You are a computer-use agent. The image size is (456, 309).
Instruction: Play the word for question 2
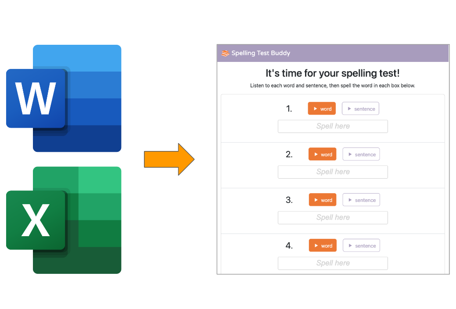point(323,154)
